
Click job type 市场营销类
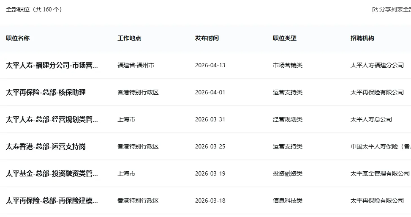click(x=288, y=65)
